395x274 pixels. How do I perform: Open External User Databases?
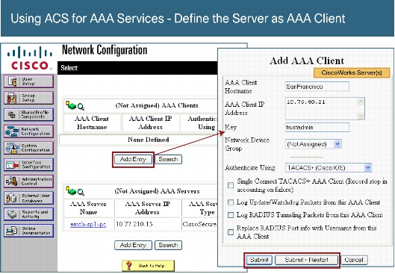tap(28, 198)
